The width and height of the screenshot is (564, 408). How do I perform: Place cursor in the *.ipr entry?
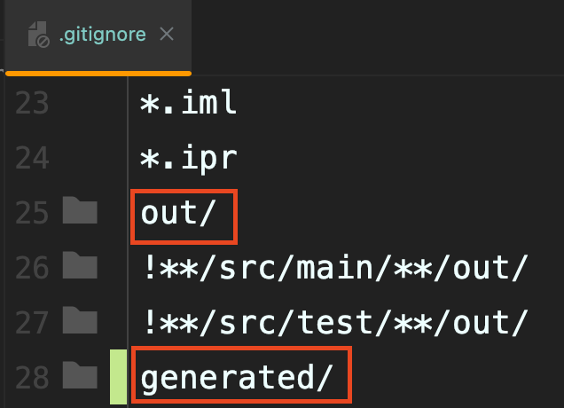(189, 158)
